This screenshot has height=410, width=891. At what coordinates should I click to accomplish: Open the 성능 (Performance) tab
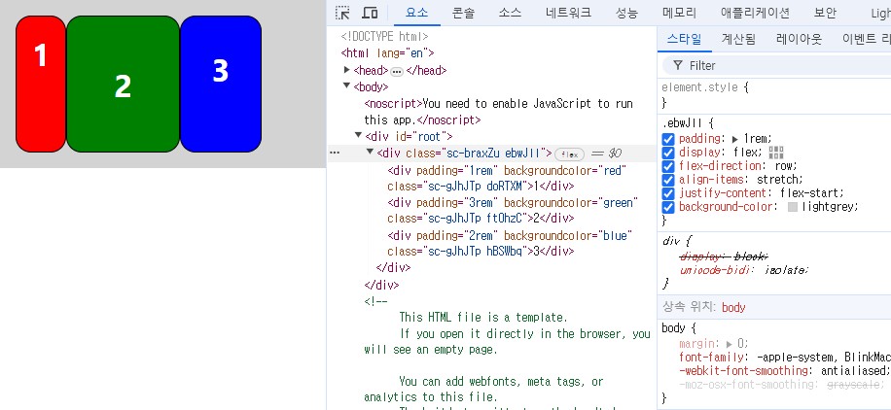point(626,13)
